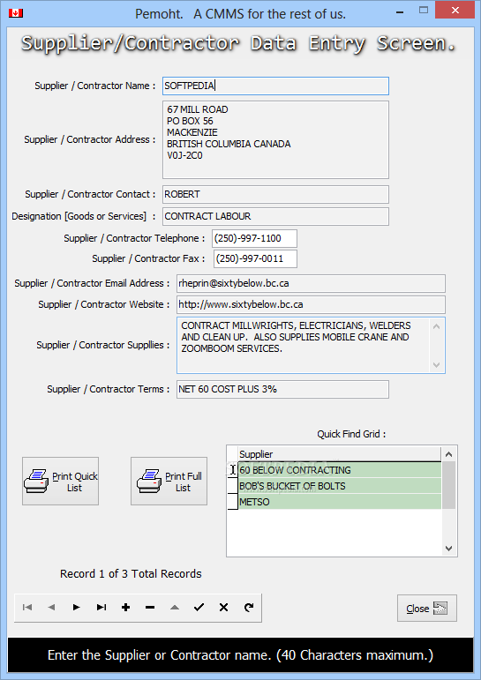This screenshot has width=481, height=680.
Task: Add new record plus icon
Action: coord(126,607)
